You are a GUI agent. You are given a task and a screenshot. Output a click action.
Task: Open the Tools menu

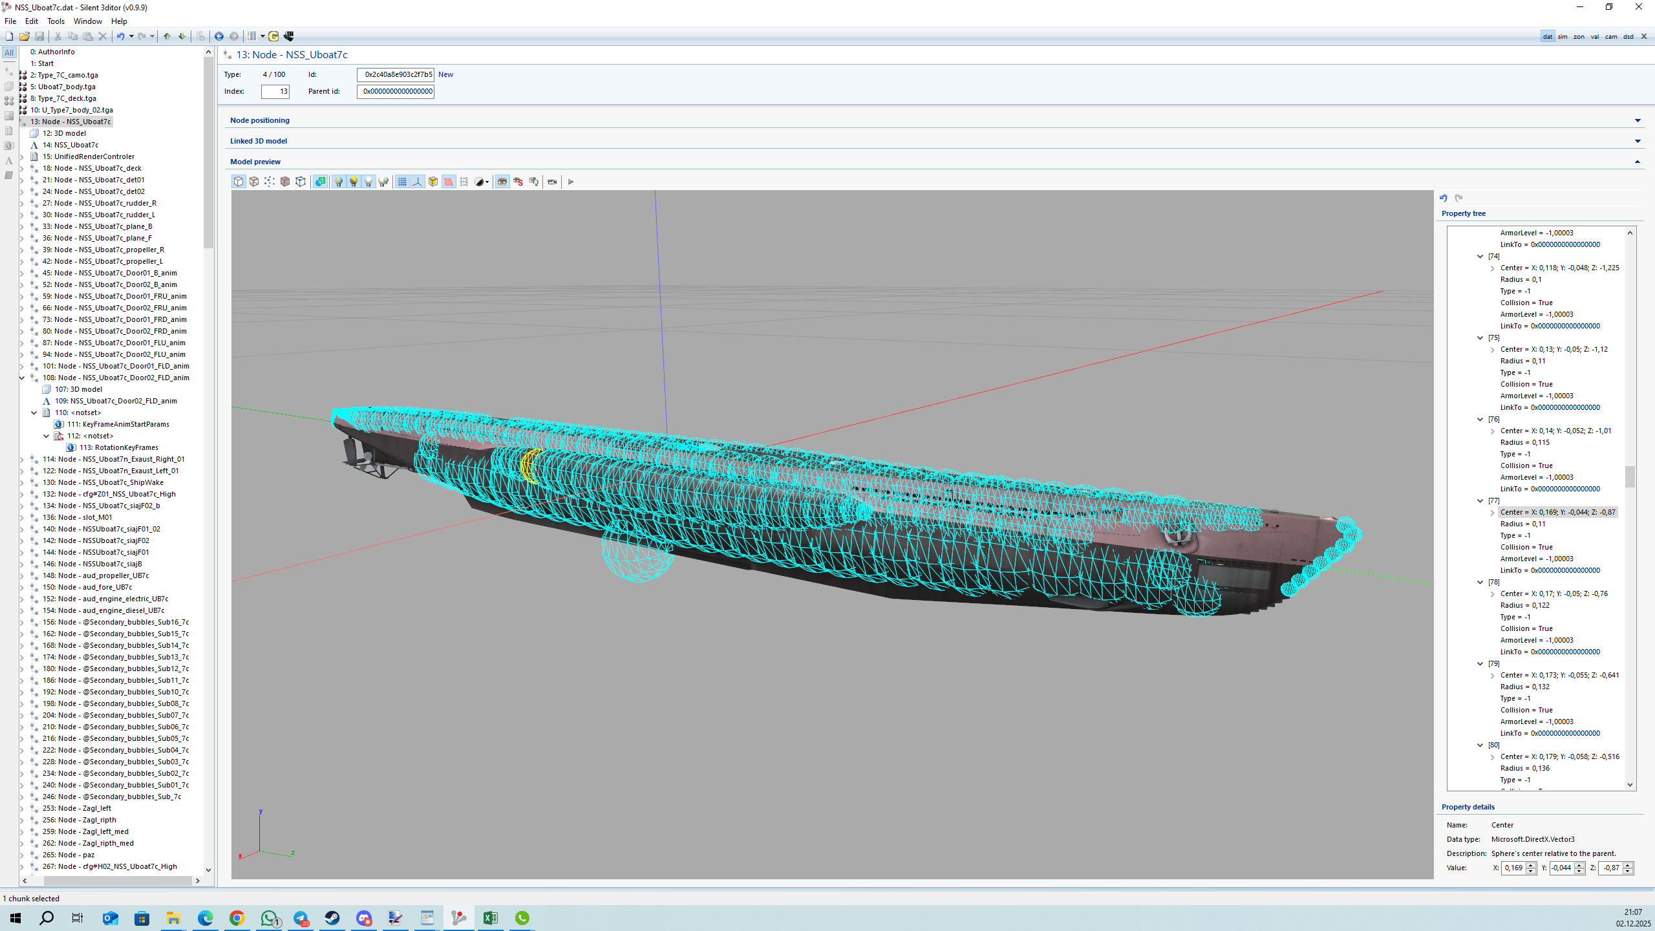pos(56,21)
